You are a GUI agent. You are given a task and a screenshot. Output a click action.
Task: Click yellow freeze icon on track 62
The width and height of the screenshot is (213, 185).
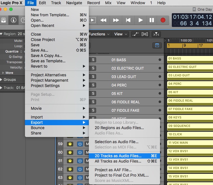70,169
